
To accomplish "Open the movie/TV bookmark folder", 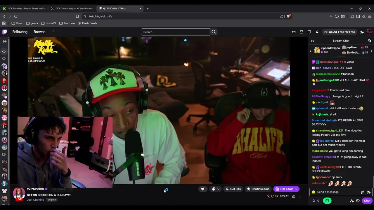I will (49, 23).
